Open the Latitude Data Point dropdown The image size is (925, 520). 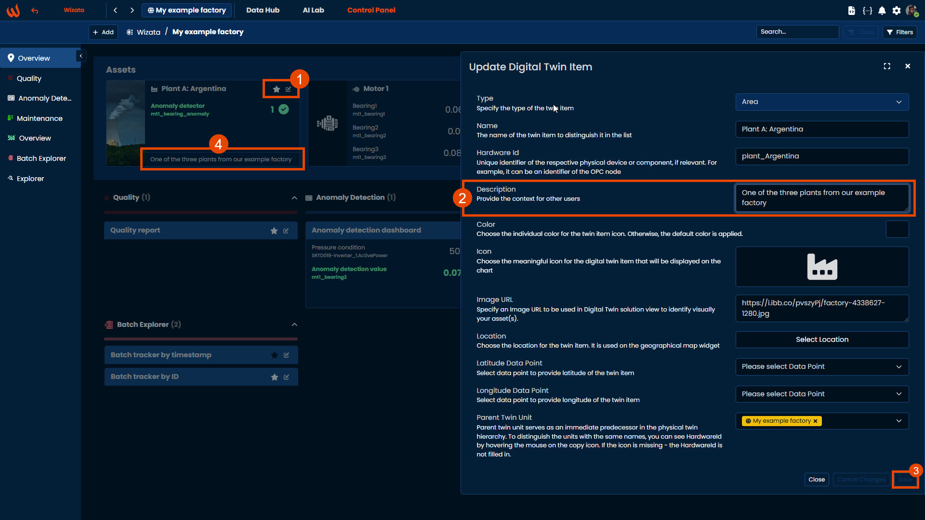[822, 367]
